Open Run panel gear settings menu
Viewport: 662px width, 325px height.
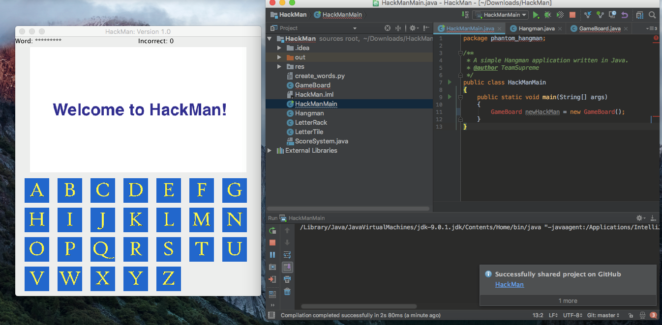tap(640, 218)
